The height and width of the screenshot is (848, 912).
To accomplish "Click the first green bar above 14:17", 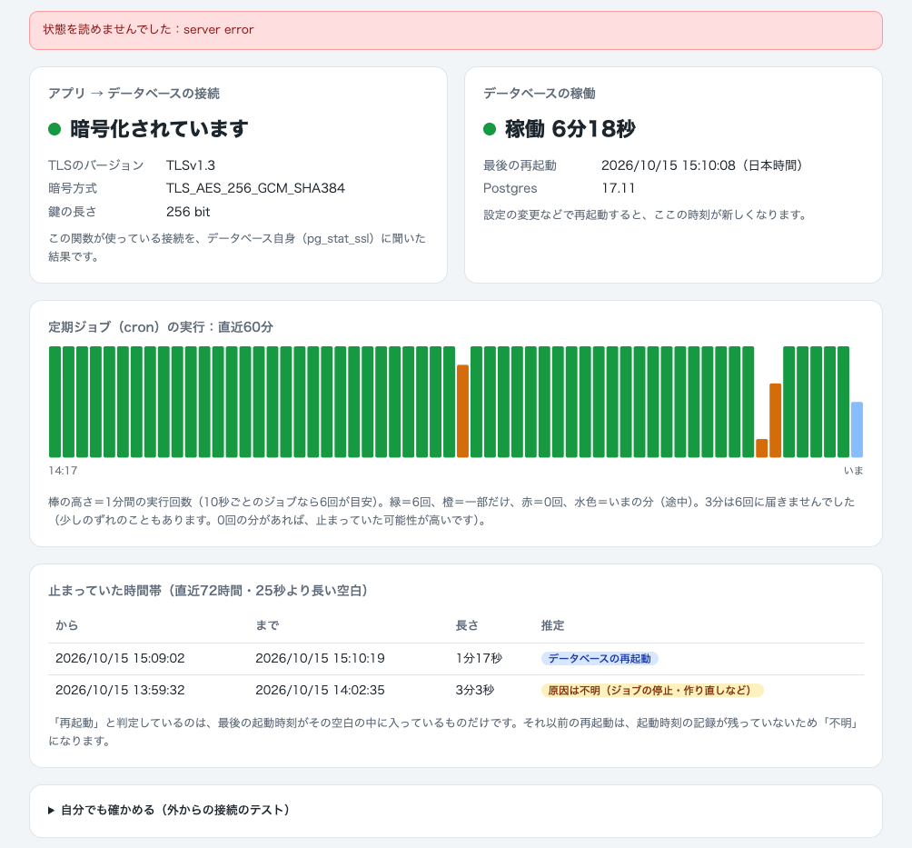I will pyautogui.click(x=55, y=402).
